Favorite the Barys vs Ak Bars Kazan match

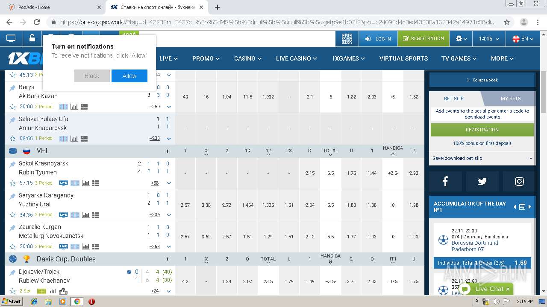pyautogui.click(x=12, y=107)
